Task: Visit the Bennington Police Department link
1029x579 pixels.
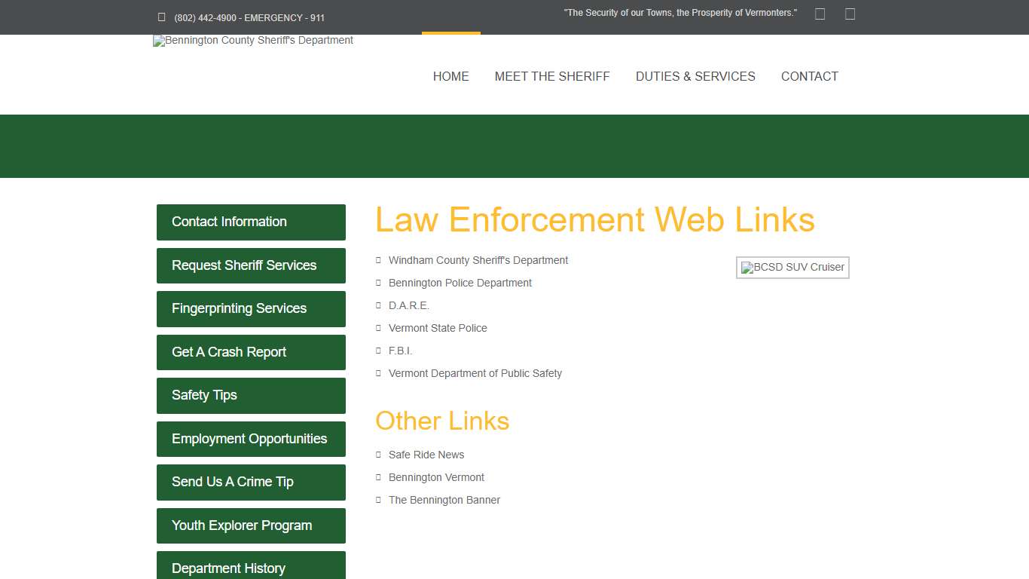Action: click(x=460, y=283)
